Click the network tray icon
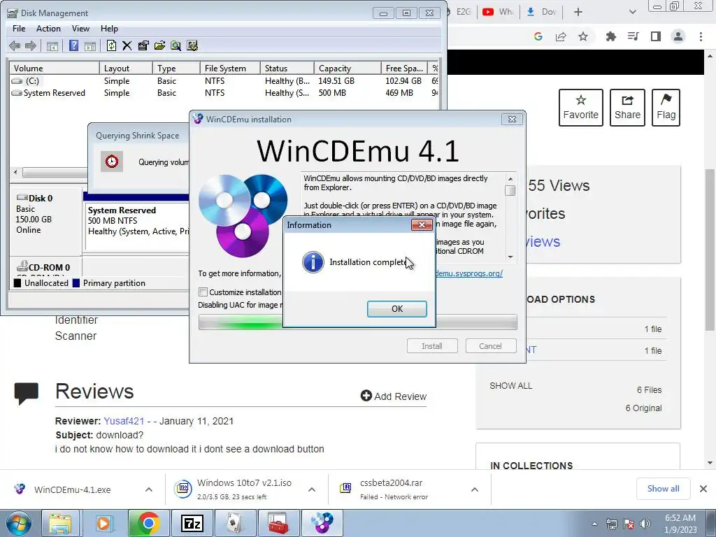 pos(611,524)
